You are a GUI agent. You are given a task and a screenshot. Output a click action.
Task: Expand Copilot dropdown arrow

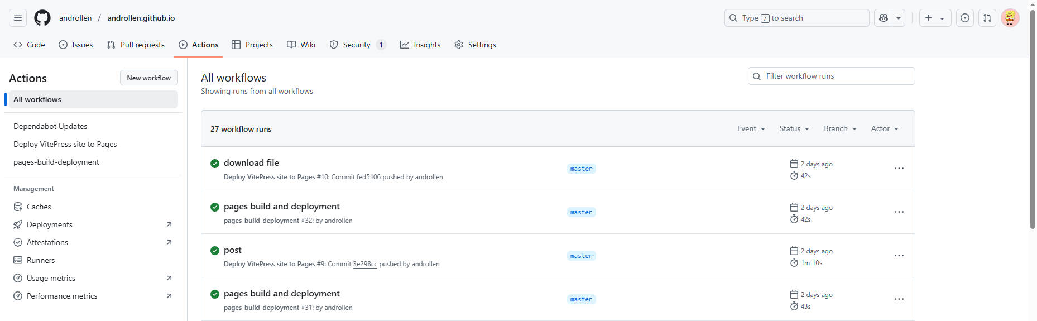click(899, 18)
